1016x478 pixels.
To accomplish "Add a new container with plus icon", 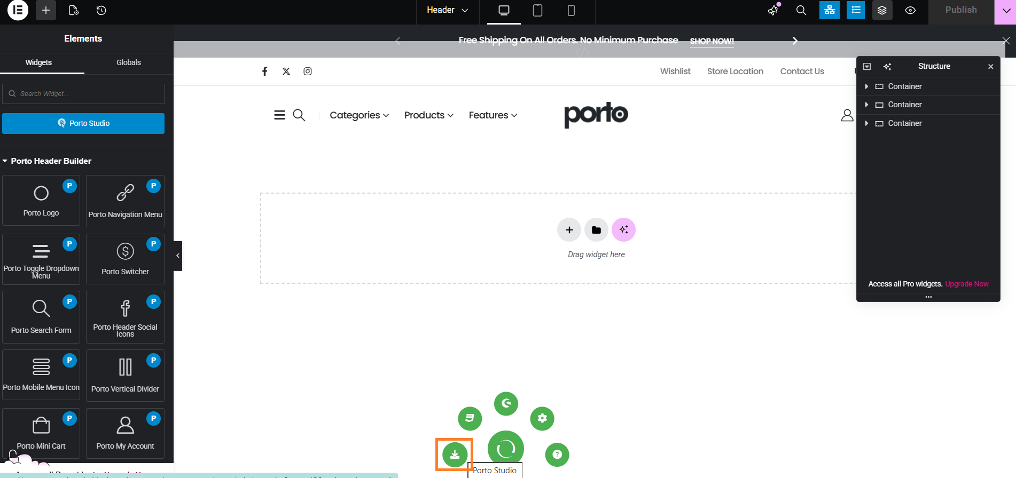I will coord(569,230).
